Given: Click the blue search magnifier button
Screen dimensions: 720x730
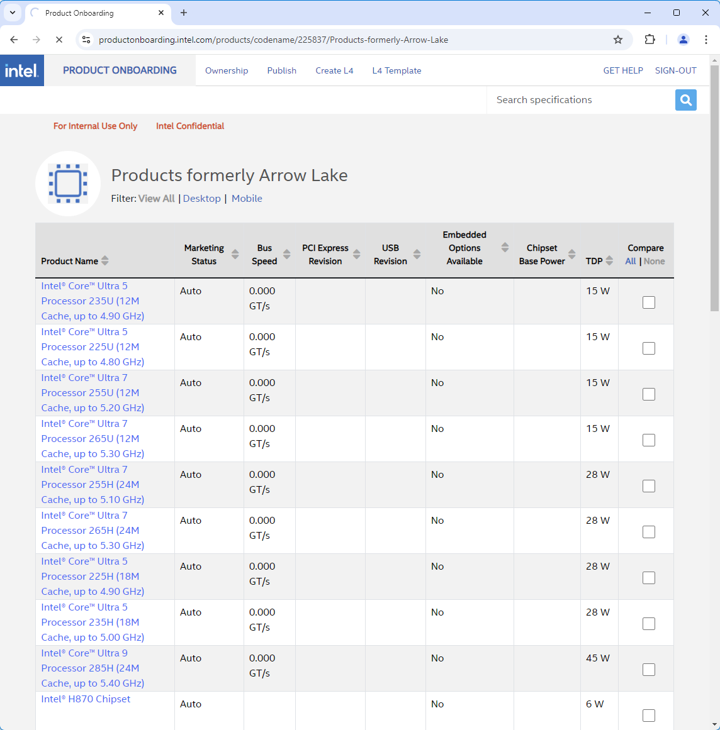Looking at the screenshot, I should point(685,100).
